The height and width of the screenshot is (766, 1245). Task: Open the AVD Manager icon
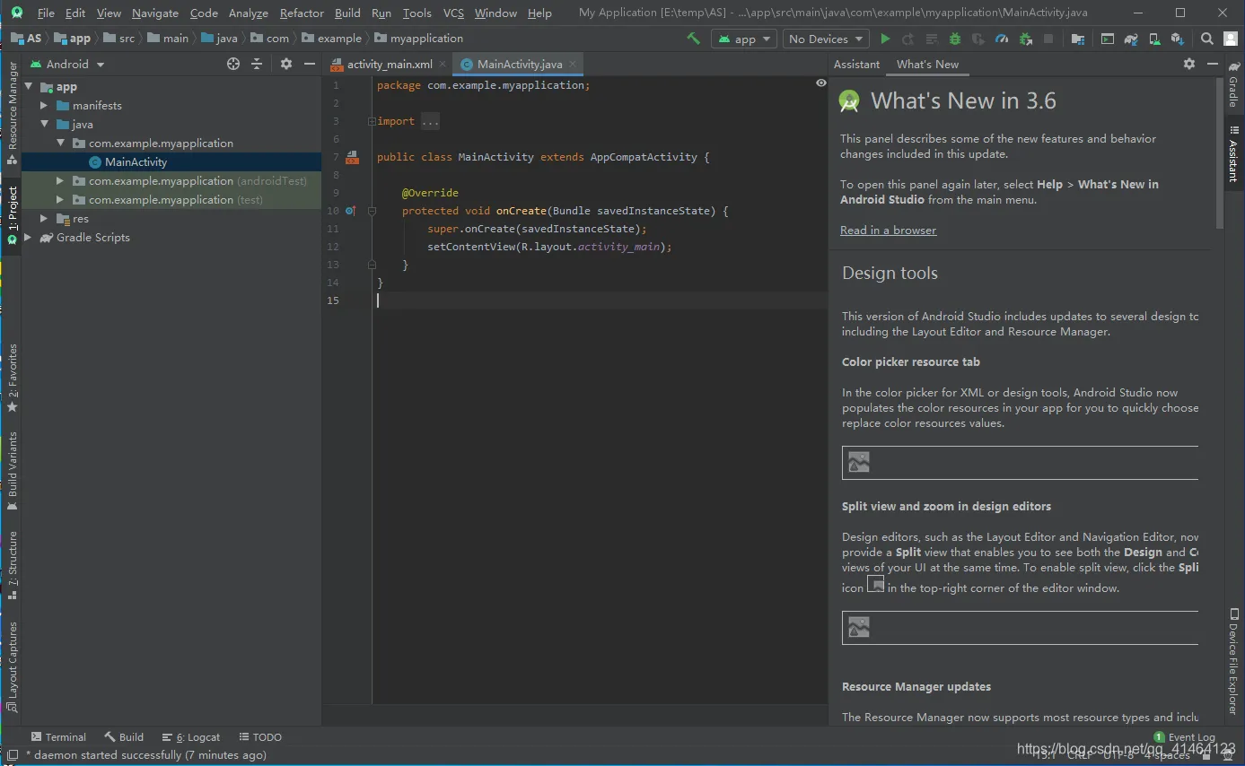[x=1154, y=39]
